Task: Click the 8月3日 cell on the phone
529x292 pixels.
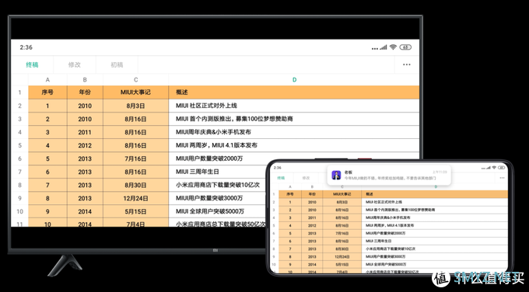Action: coord(342,202)
